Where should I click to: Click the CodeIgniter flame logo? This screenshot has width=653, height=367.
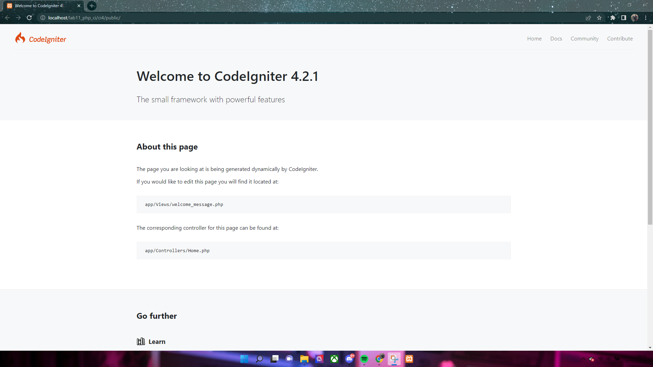20,38
